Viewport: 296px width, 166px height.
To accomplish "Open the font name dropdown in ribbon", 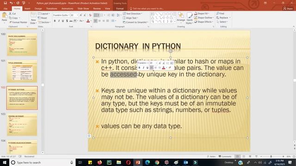I will click(69, 15).
